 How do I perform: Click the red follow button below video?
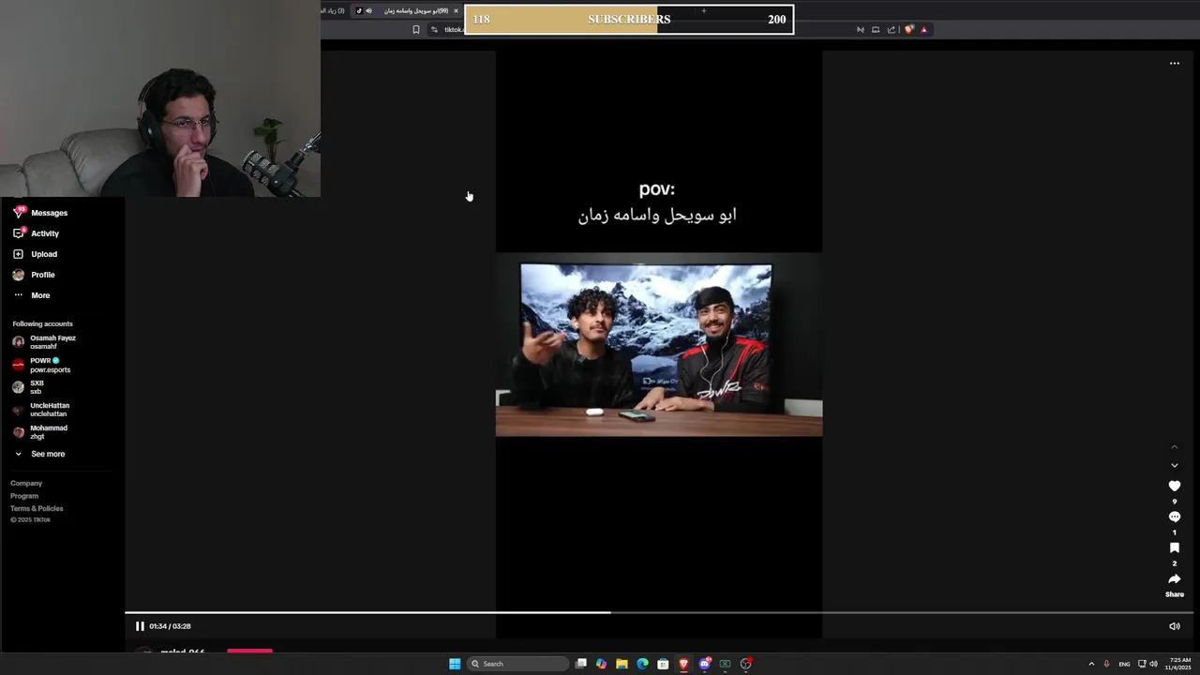tap(249, 651)
